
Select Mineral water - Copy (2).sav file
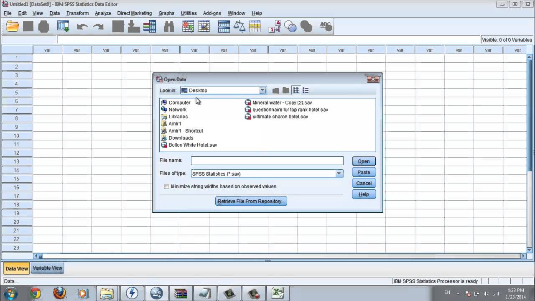(278, 102)
